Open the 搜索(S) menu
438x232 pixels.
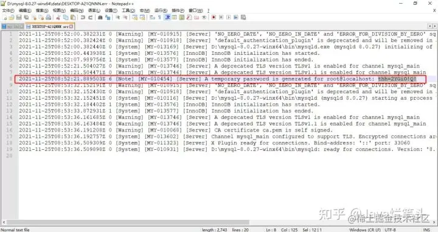42,10
